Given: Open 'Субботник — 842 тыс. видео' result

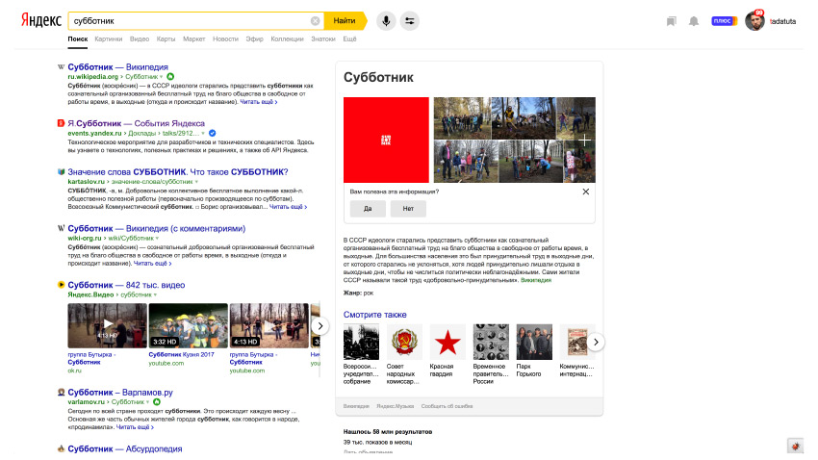Looking at the screenshot, I should point(126,285).
